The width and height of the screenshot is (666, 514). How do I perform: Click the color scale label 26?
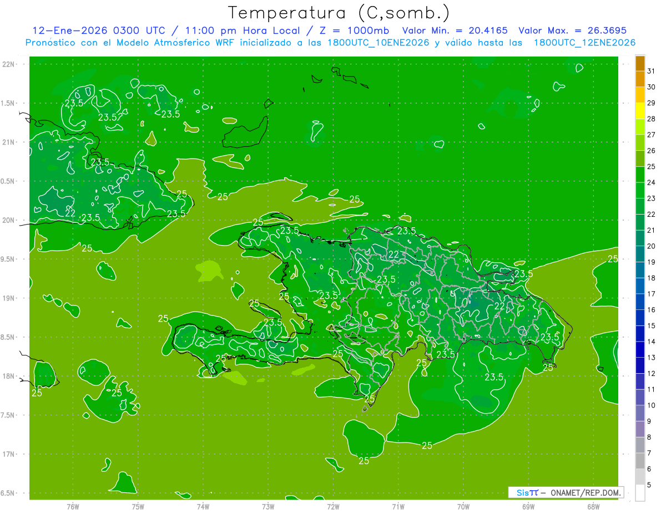coord(652,150)
